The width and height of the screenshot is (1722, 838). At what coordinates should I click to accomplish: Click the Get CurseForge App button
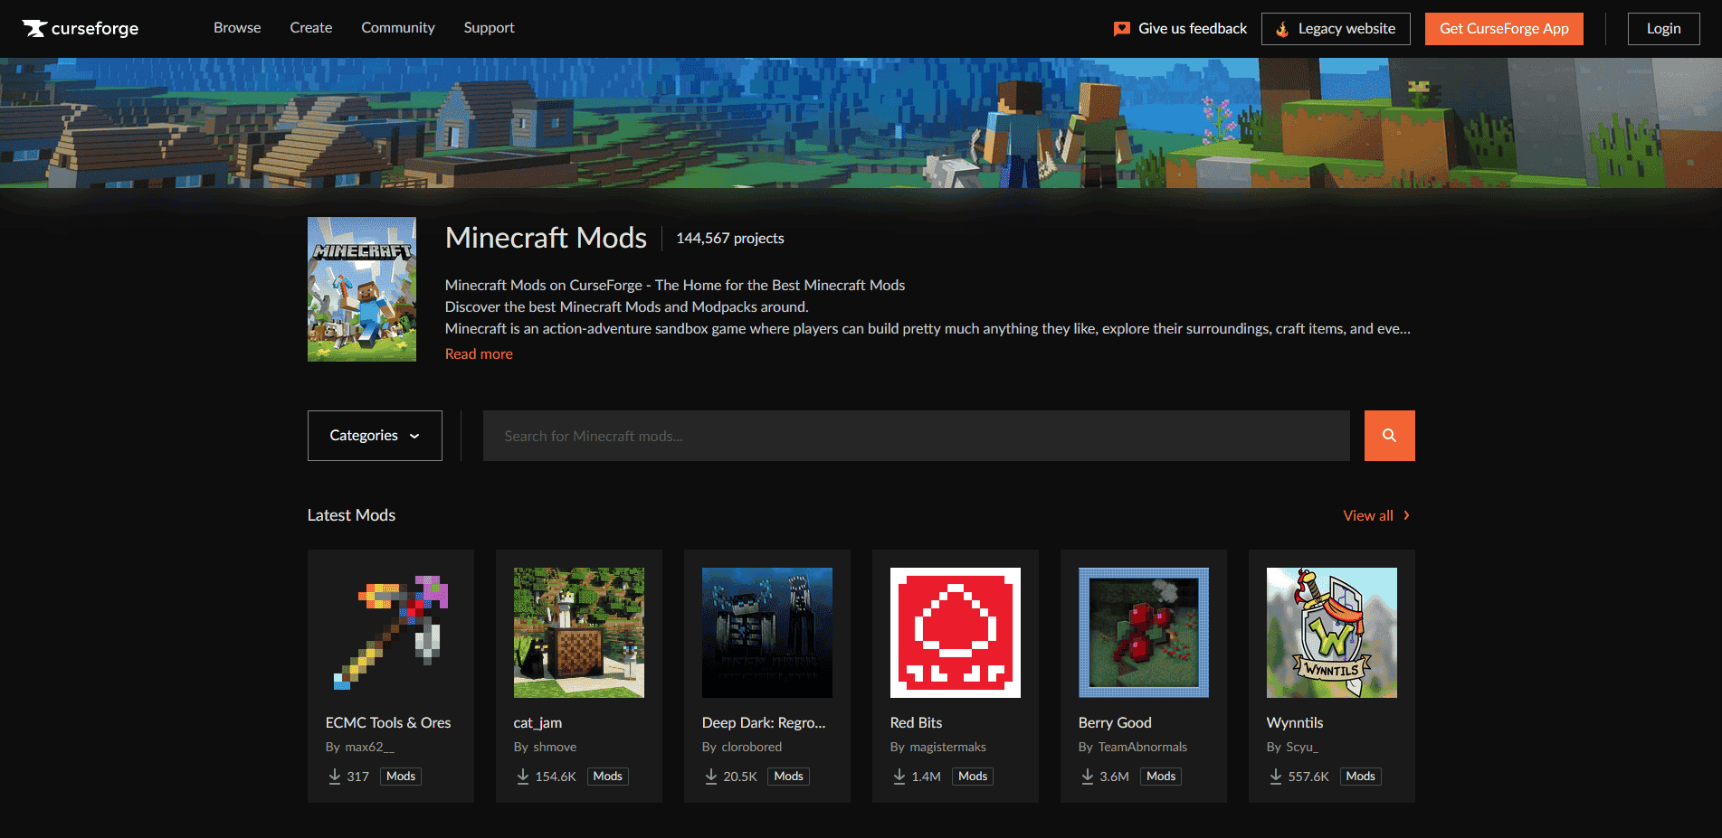1504,29
